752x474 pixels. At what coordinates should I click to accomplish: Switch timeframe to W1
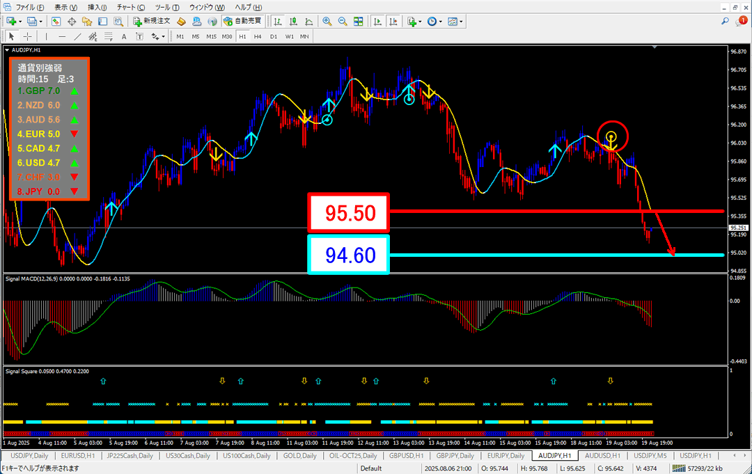[289, 36]
